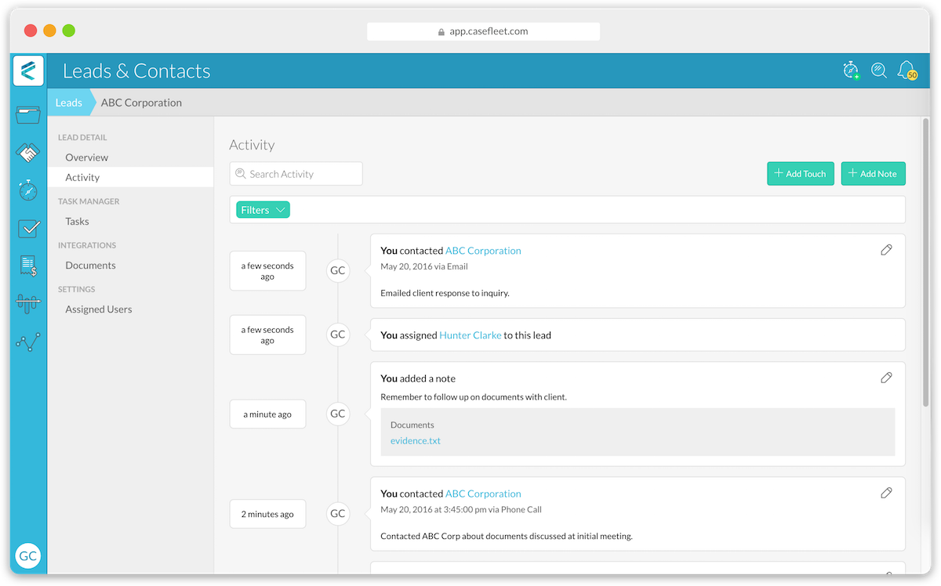Open Documents in the sidebar menu
This screenshot has height=586, width=941.
coord(90,266)
